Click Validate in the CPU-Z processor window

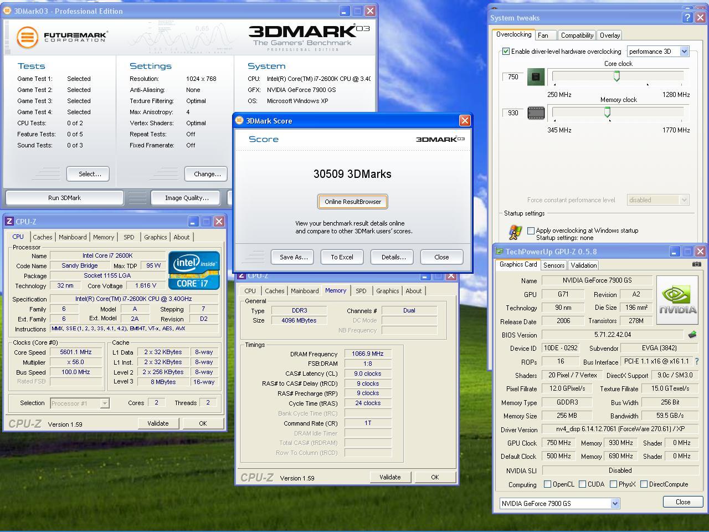158,423
